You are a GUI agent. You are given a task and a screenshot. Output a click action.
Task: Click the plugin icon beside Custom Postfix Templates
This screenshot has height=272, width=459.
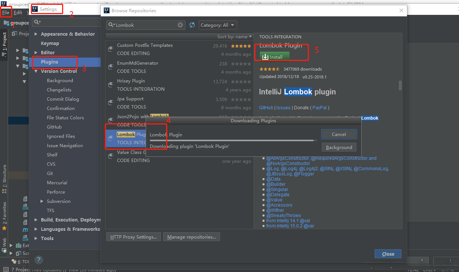pos(110,49)
